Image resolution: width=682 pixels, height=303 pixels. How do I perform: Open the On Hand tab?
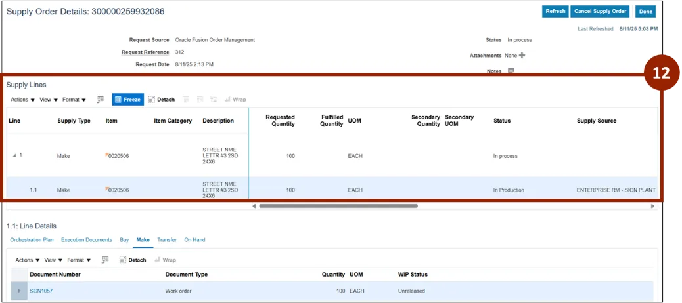coord(194,240)
